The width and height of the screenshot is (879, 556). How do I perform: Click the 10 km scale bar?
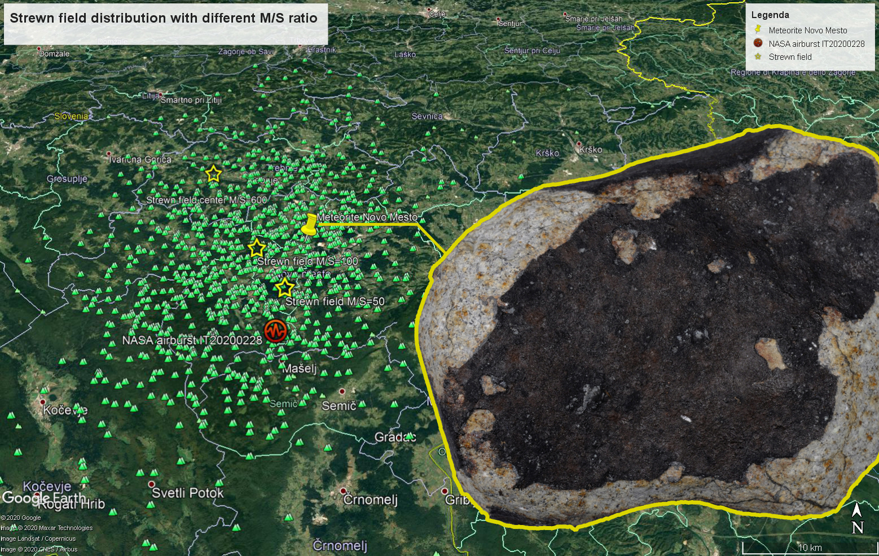tap(810, 548)
